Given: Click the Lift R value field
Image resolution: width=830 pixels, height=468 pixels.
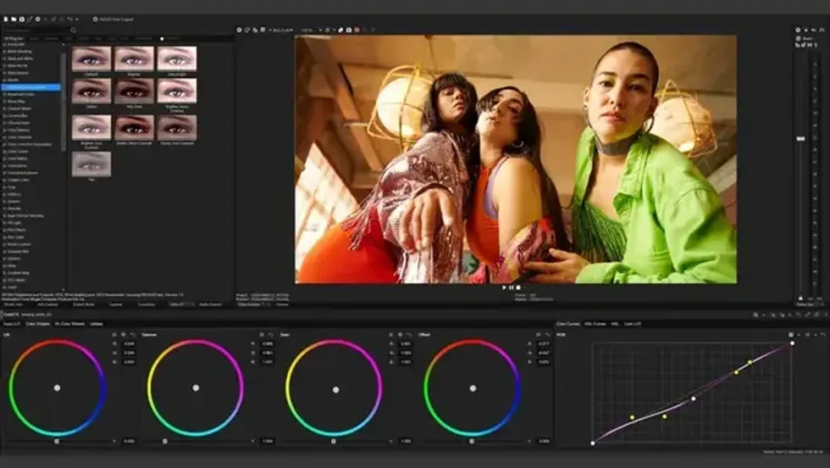Looking at the screenshot, I should coord(129,343).
